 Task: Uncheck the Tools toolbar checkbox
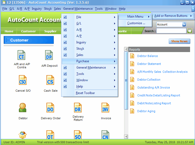coord(65,74)
